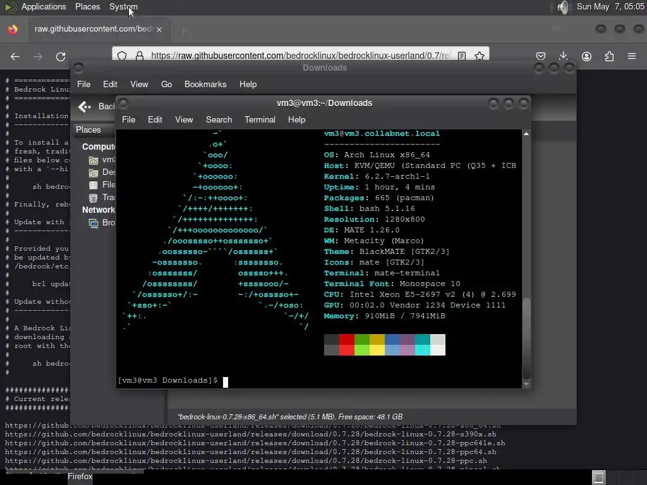Select Desktop entry in file manager sidebar
The height and width of the screenshot is (485, 647).
(102, 172)
